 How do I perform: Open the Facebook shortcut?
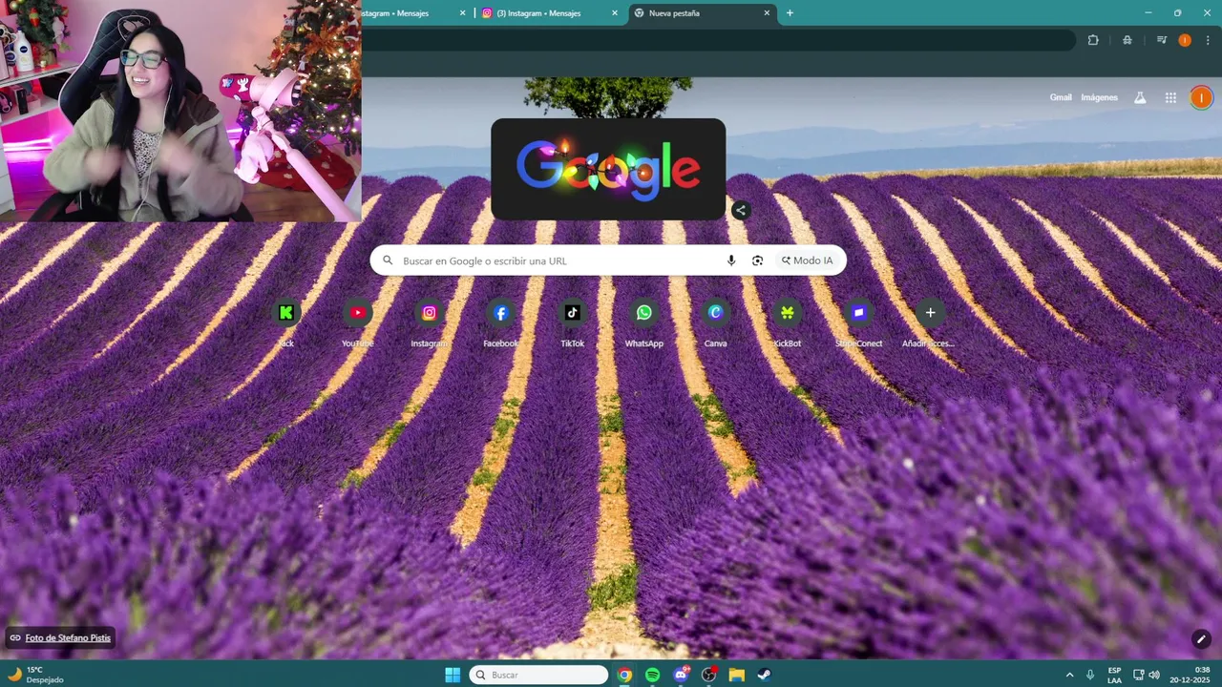pyautogui.click(x=500, y=313)
